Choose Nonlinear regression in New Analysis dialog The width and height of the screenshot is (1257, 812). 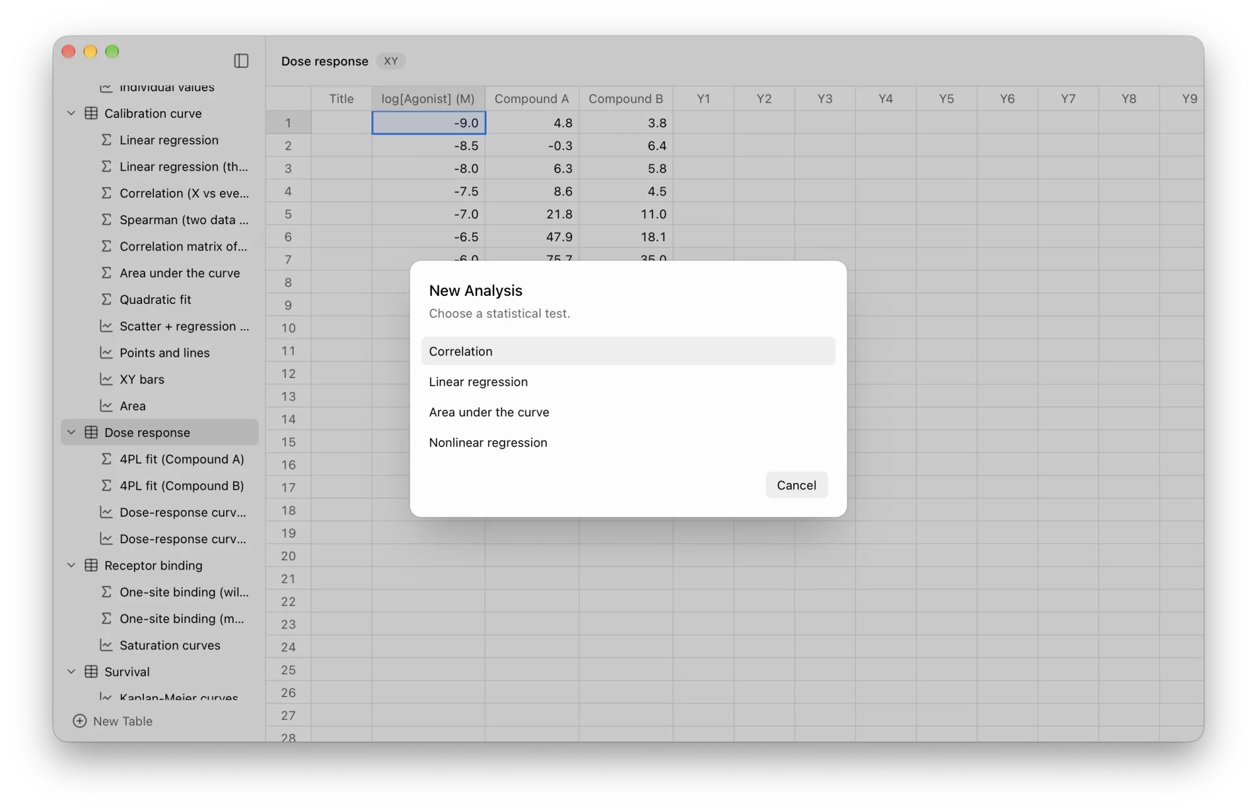(x=628, y=443)
